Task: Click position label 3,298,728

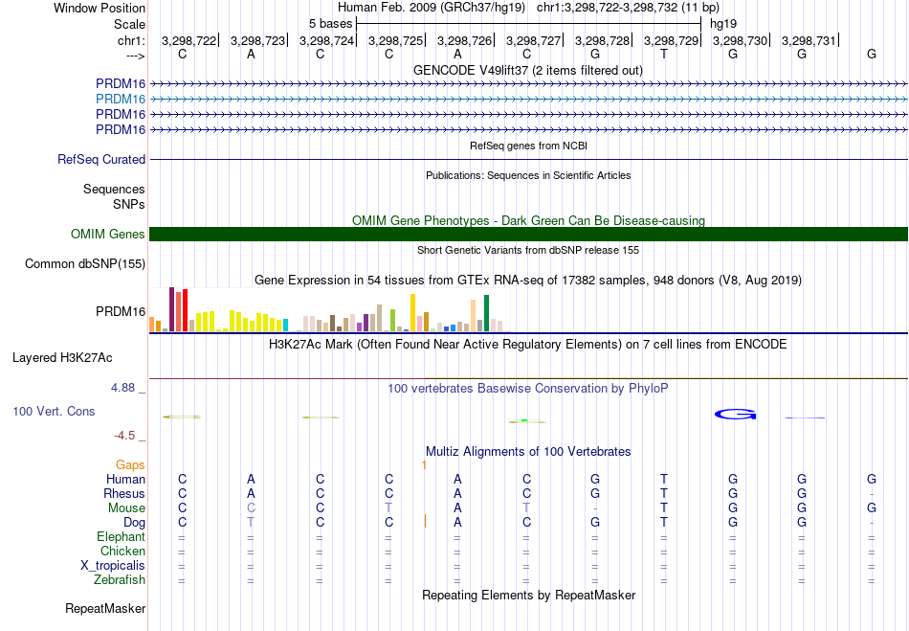Action: coord(602,40)
